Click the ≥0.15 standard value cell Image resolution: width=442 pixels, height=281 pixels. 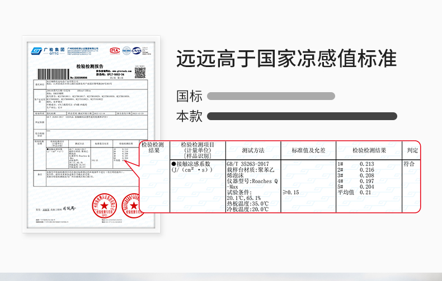[291, 192]
